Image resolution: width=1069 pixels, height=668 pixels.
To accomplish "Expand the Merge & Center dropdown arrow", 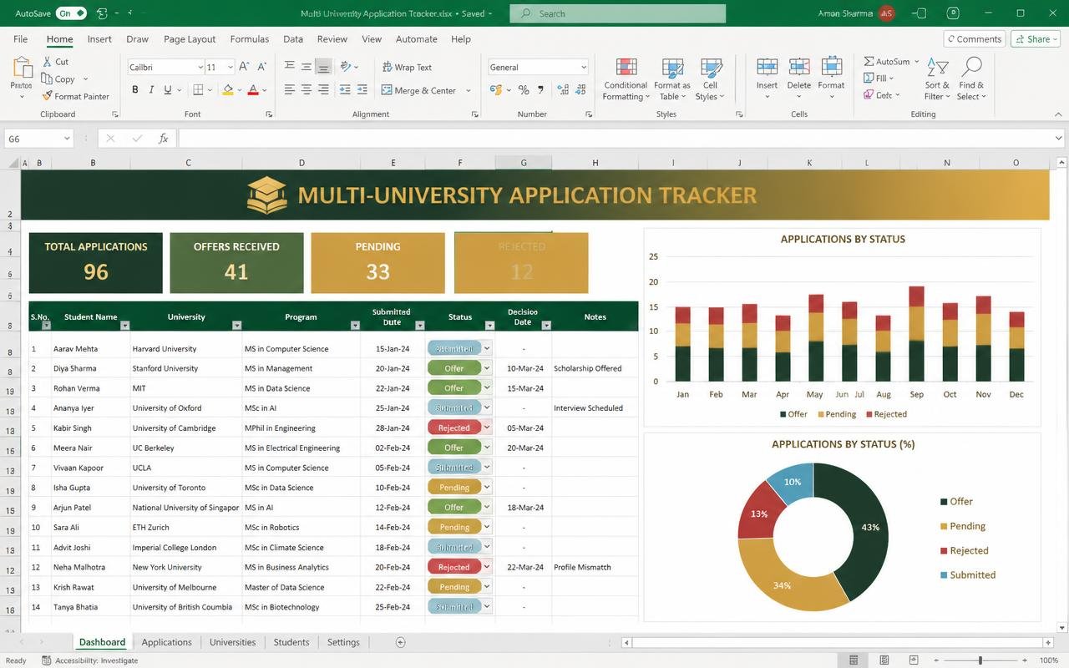I will (468, 91).
